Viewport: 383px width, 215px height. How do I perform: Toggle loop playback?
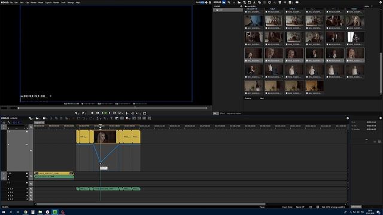click(120, 113)
